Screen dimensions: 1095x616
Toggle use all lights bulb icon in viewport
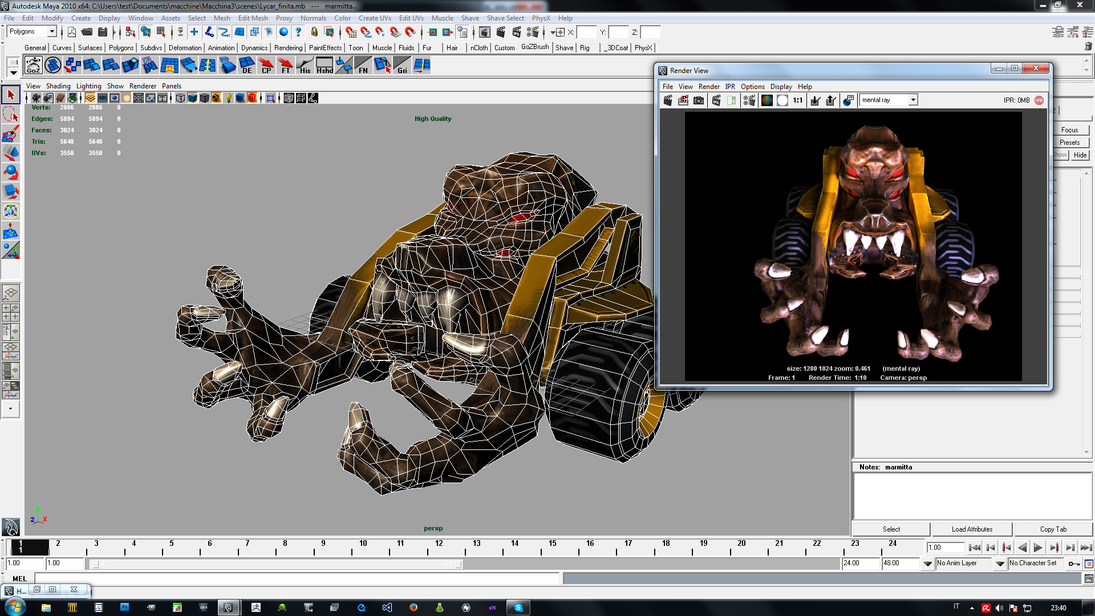coord(228,98)
